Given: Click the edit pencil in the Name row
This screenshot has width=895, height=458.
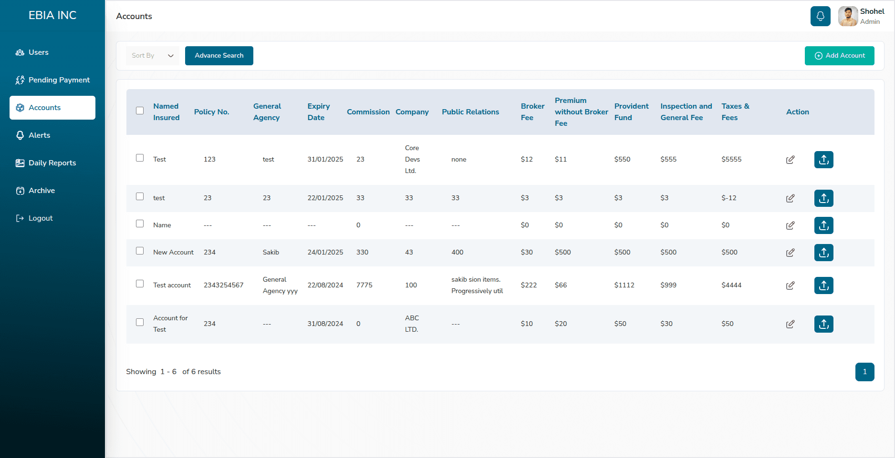Looking at the screenshot, I should [790, 225].
